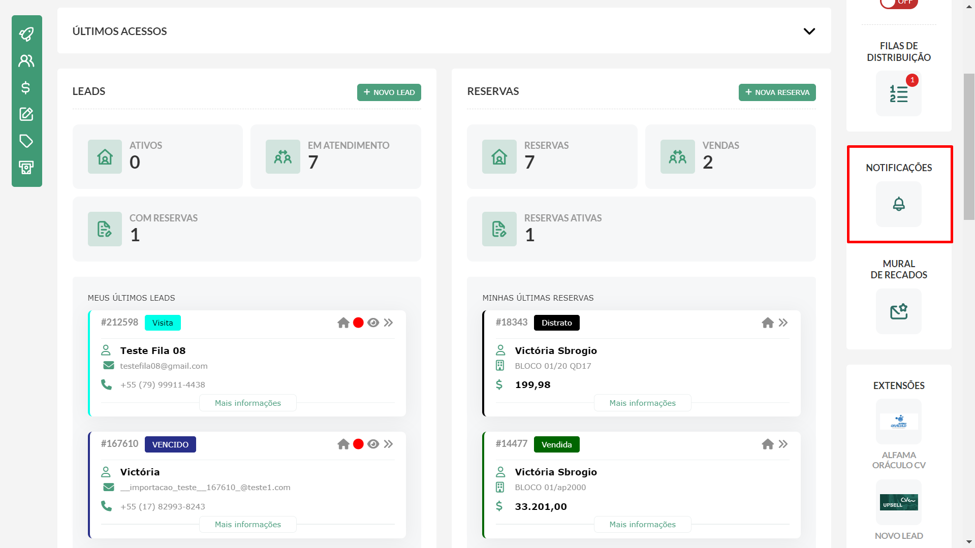Toggle eye icon on lead #212598

click(373, 323)
